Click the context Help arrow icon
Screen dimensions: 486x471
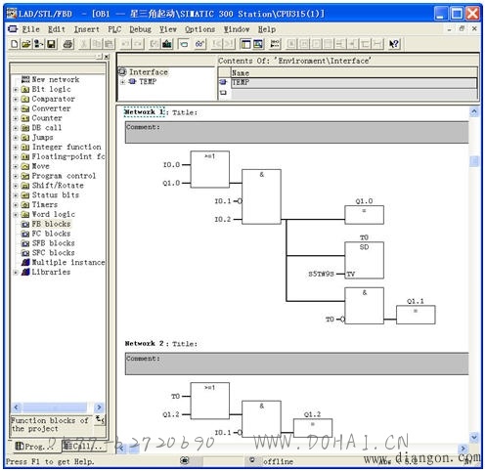[x=394, y=44]
